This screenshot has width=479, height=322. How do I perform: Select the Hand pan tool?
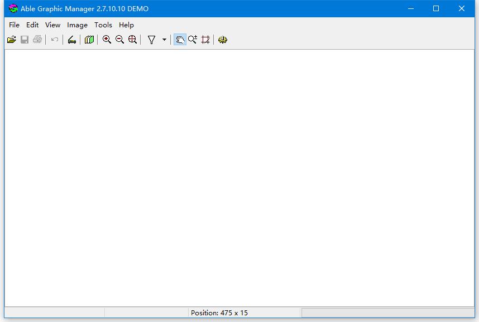180,40
